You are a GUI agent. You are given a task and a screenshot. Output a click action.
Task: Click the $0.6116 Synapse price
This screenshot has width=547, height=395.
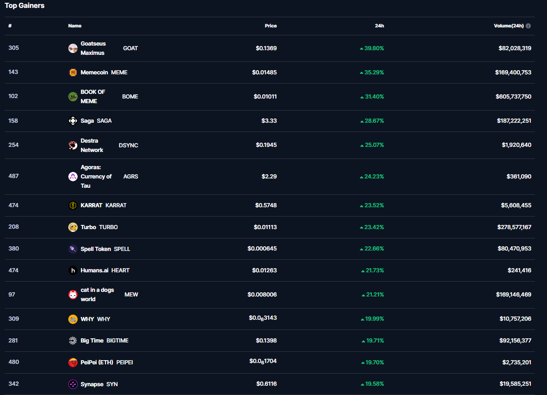click(266, 384)
